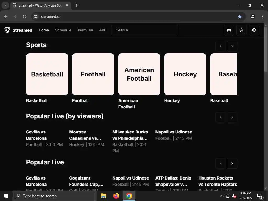Open the Schedule page

pyautogui.click(x=63, y=30)
